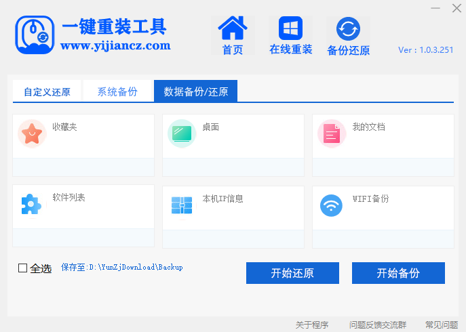
Task: Tick the 全选 checkbox
Action: pyautogui.click(x=22, y=268)
